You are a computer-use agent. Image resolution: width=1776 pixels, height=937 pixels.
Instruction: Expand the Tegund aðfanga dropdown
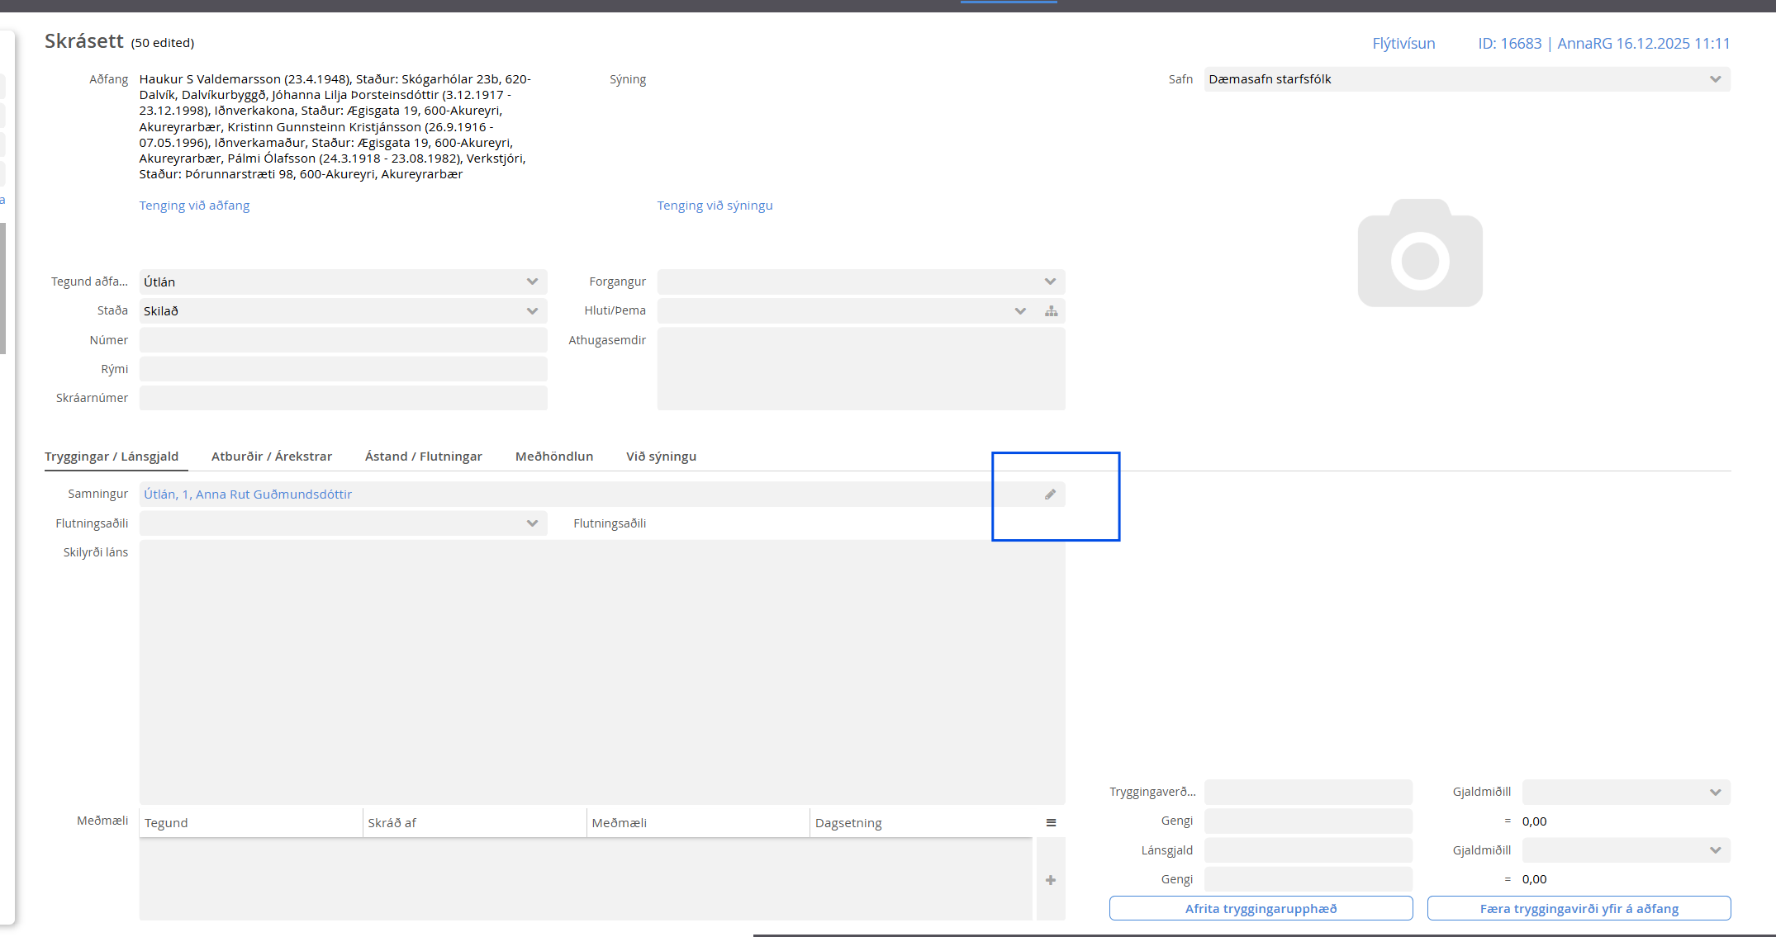532,282
